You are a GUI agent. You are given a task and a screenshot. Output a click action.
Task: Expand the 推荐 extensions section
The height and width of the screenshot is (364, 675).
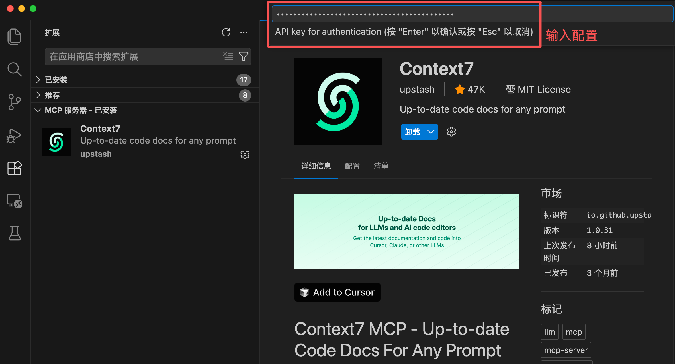point(52,95)
